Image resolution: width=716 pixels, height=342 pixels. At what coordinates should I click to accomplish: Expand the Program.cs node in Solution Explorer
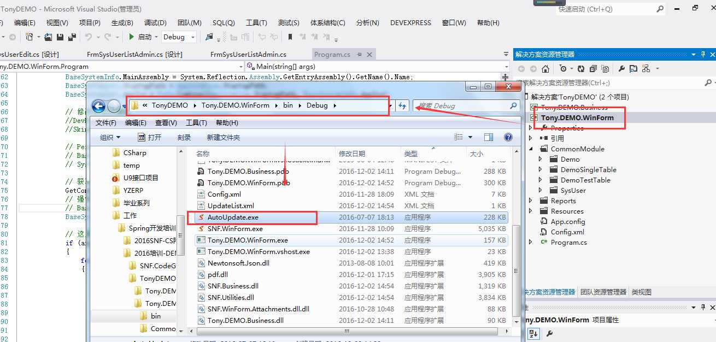click(x=530, y=242)
